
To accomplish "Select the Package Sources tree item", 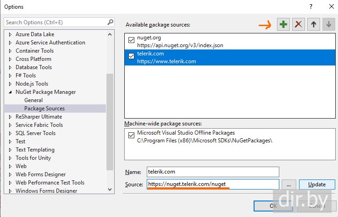I will point(44,108).
